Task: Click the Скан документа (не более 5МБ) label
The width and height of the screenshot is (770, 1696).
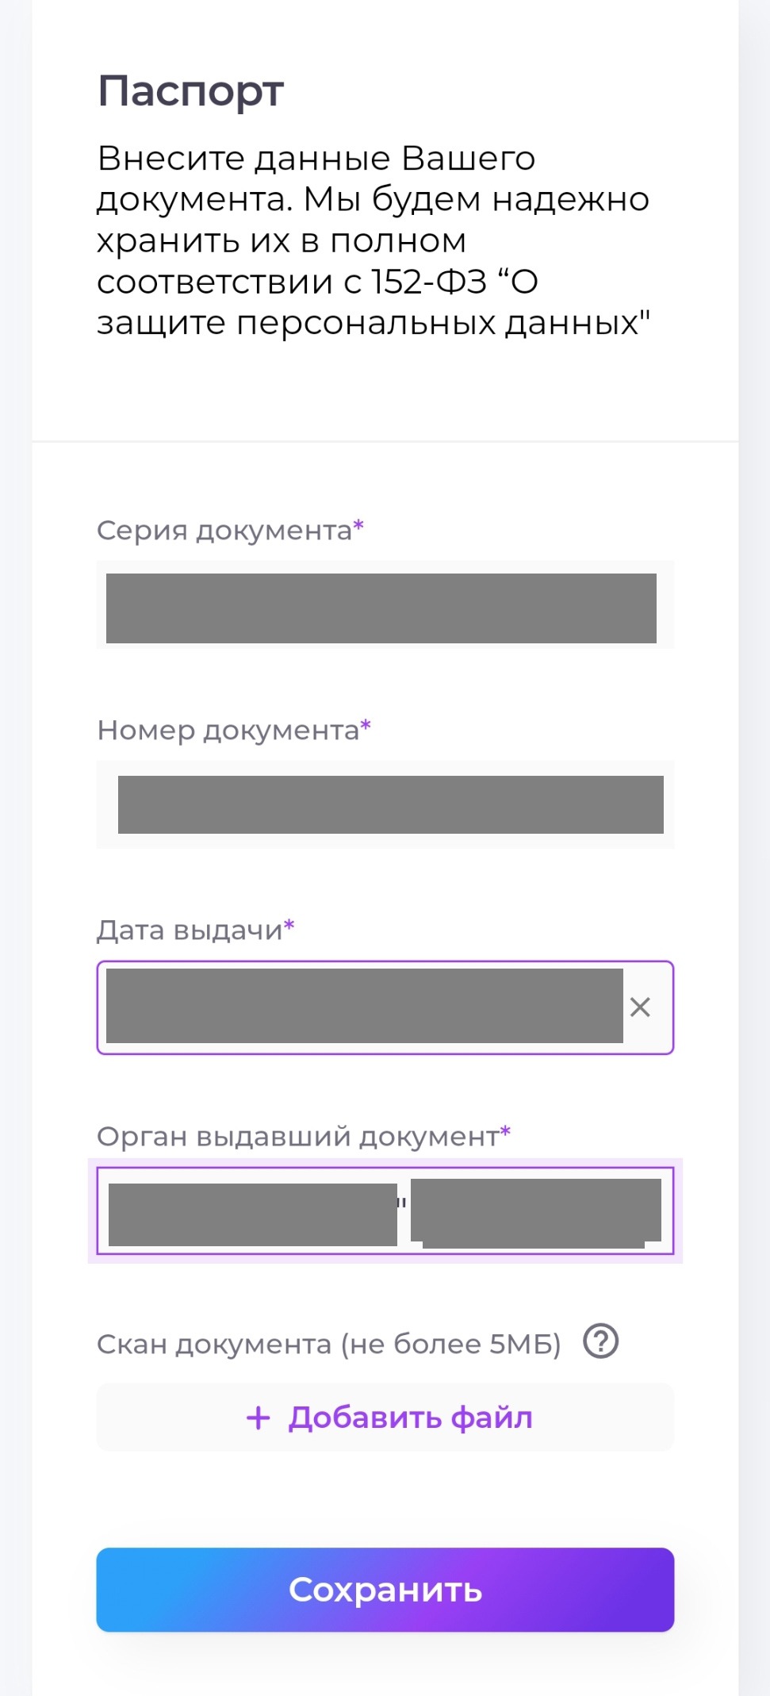Action: click(x=328, y=1345)
